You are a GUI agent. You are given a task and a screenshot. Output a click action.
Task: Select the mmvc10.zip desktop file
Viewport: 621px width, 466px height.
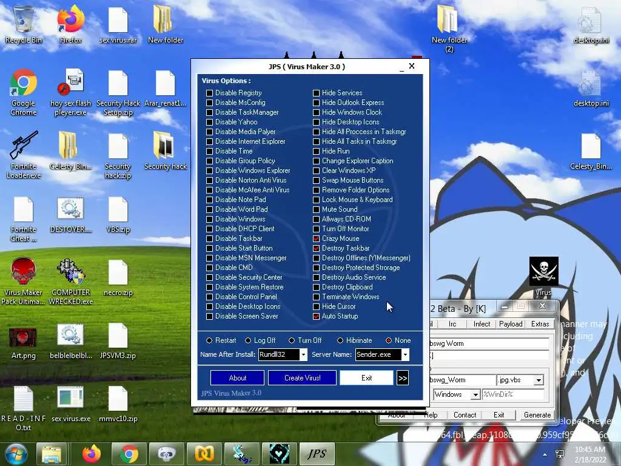[x=118, y=404]
